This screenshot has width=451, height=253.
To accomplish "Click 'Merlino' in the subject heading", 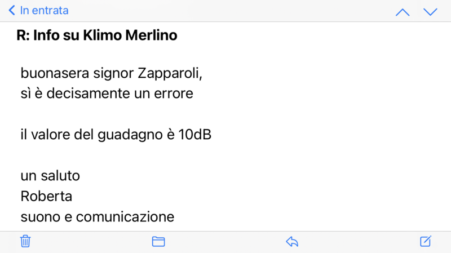I will 152,36.
